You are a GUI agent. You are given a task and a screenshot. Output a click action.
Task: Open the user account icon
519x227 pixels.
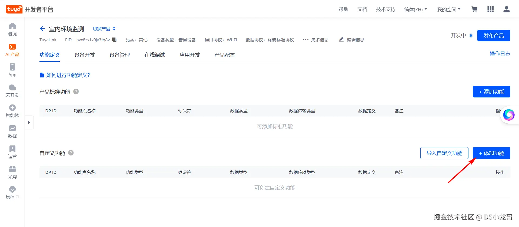click(x=507, y=9)
